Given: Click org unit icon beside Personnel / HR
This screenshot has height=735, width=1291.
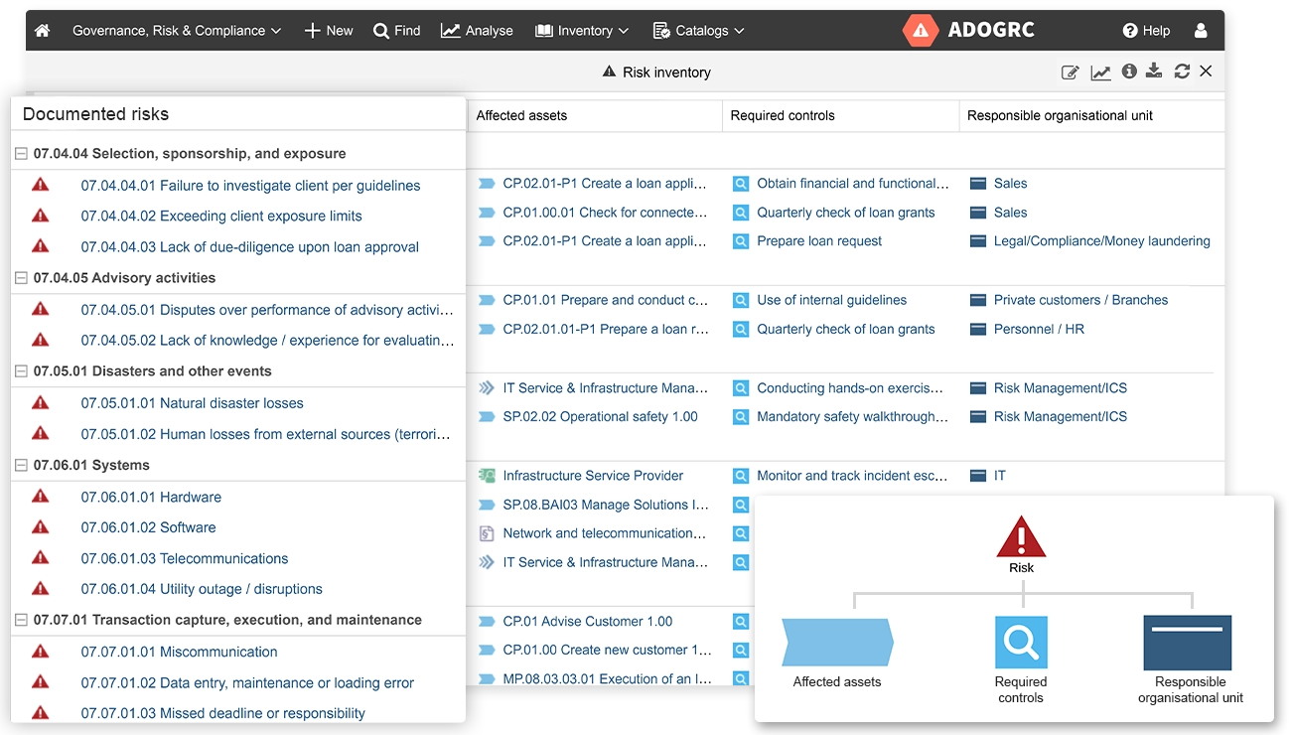Looking at the screenshot, I should coord(978,329).
